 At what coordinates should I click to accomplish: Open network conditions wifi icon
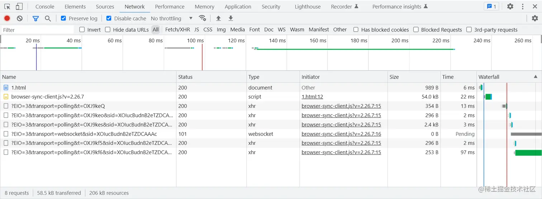[x=203, y=18]
